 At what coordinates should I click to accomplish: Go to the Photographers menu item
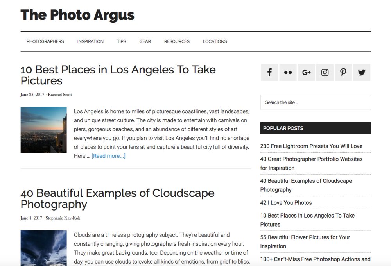[45, 41]
